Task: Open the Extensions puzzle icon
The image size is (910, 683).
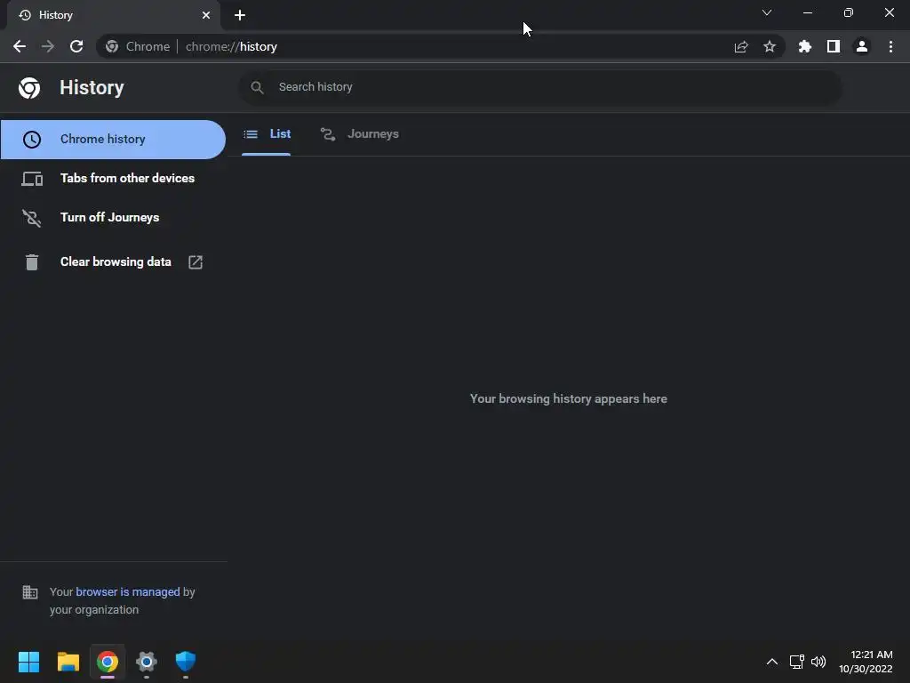Action: point(805,46)
